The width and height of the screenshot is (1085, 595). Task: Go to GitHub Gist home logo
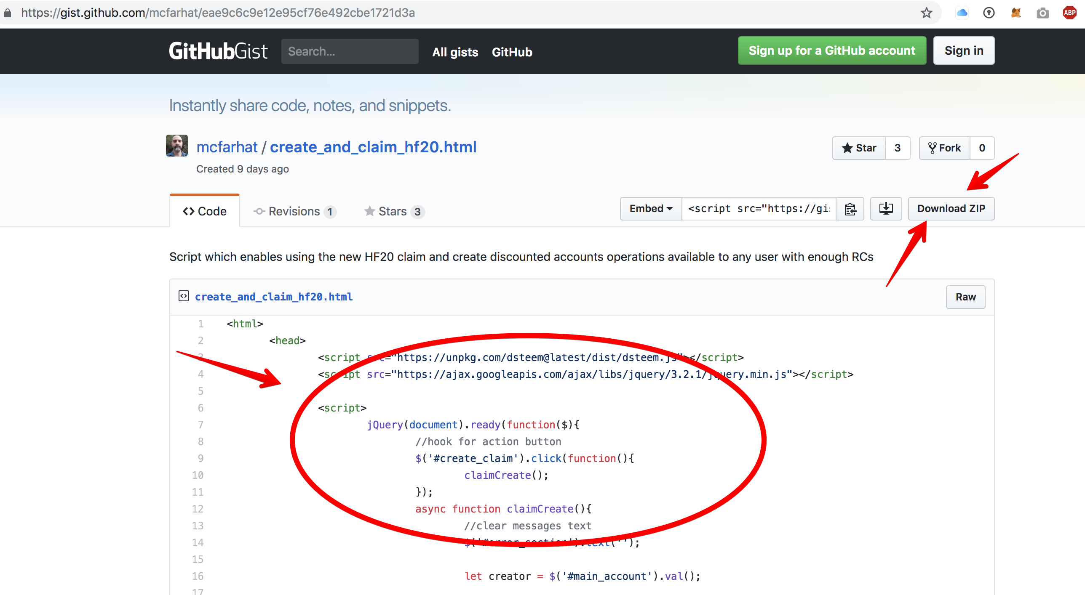point(218,51)
